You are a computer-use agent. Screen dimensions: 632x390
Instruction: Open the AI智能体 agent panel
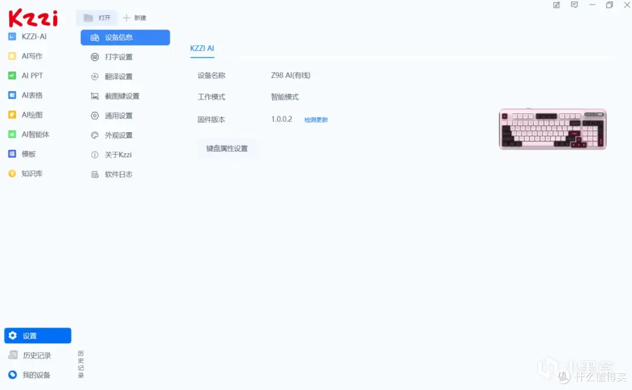click(x=29, y=134)
